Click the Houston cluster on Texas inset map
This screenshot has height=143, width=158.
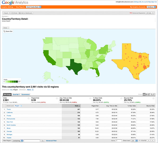click(144, 67)
